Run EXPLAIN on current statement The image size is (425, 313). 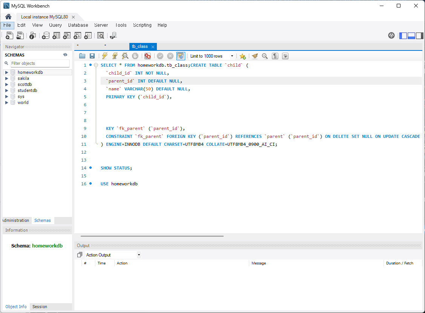tap(125, 56)
